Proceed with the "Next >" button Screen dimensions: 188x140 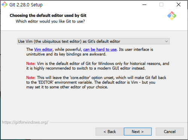[x=138, y=132]
